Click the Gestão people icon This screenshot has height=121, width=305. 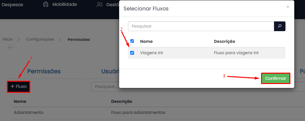click(x=99, y=5)
